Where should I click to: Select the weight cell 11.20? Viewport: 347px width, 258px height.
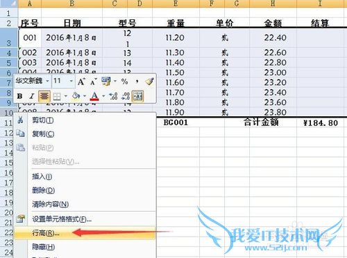[x=176, y=38]
